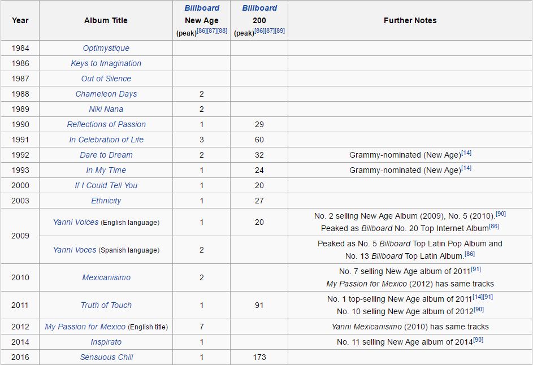Click Billboard link in New Age header
Viewport: 533px width, 365px height.
pyautogui.click(x=201, y=8)
